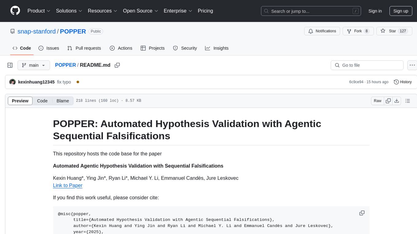417x234 pixels.
Task: Click the star count badge 127
Action: point(403,31)
